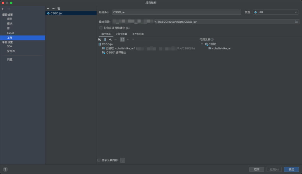Open type JAR dropdown
Viewport: 302px width, 174px height.
[x=275, y=12]
